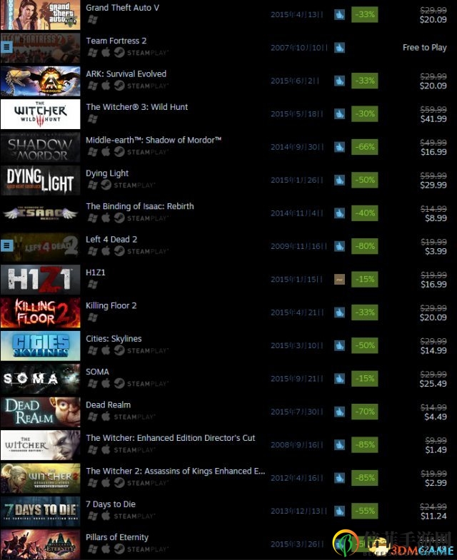Click the thumbs-up review icon for SOMA
457x560 pixels.
[x=339, y=379]
